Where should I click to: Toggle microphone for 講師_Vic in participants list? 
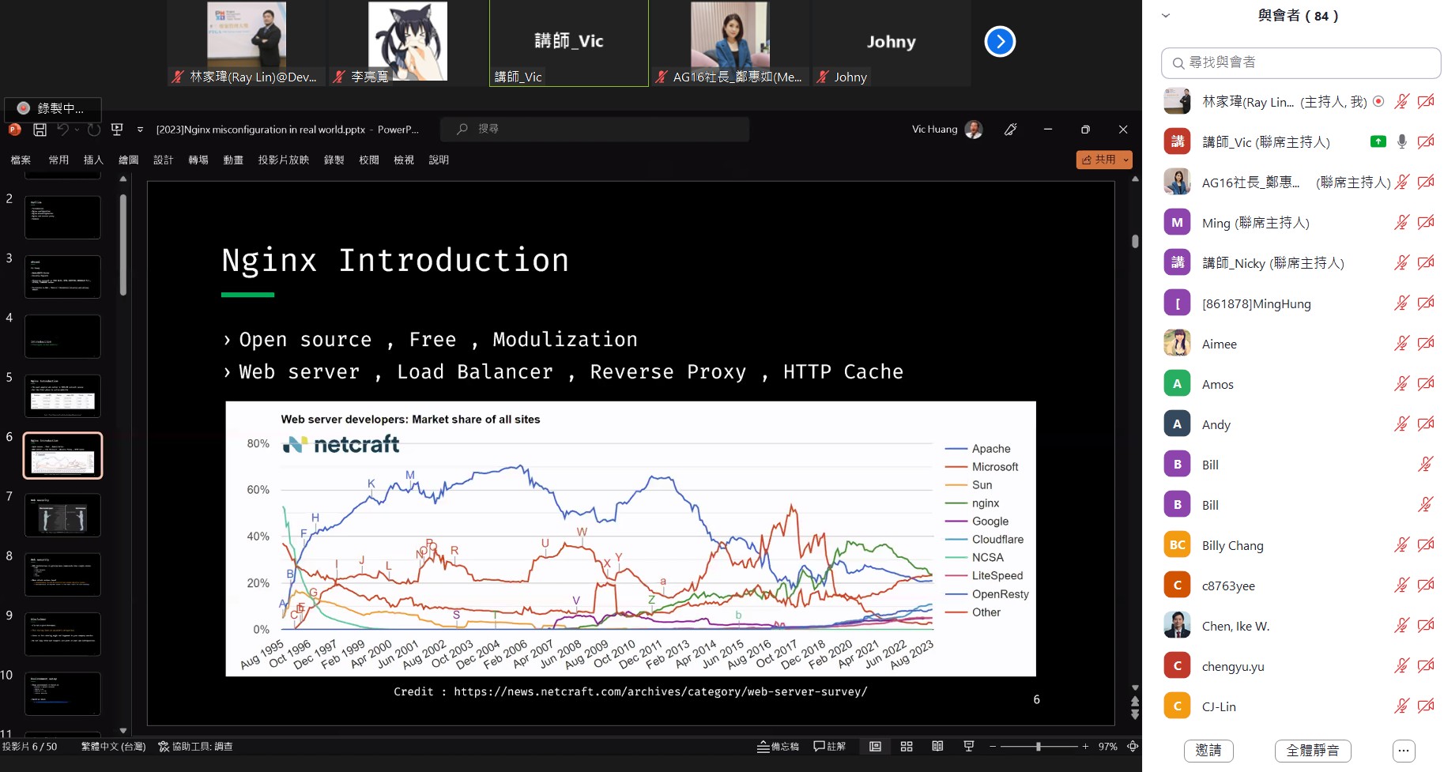[1401, 141]
